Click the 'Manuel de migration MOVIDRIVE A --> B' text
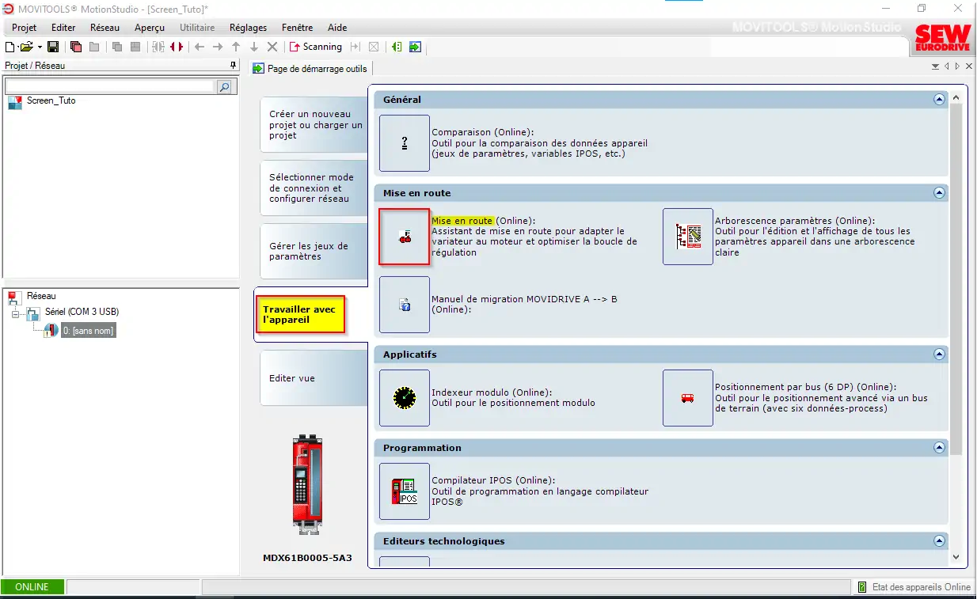 coord(524,299)
